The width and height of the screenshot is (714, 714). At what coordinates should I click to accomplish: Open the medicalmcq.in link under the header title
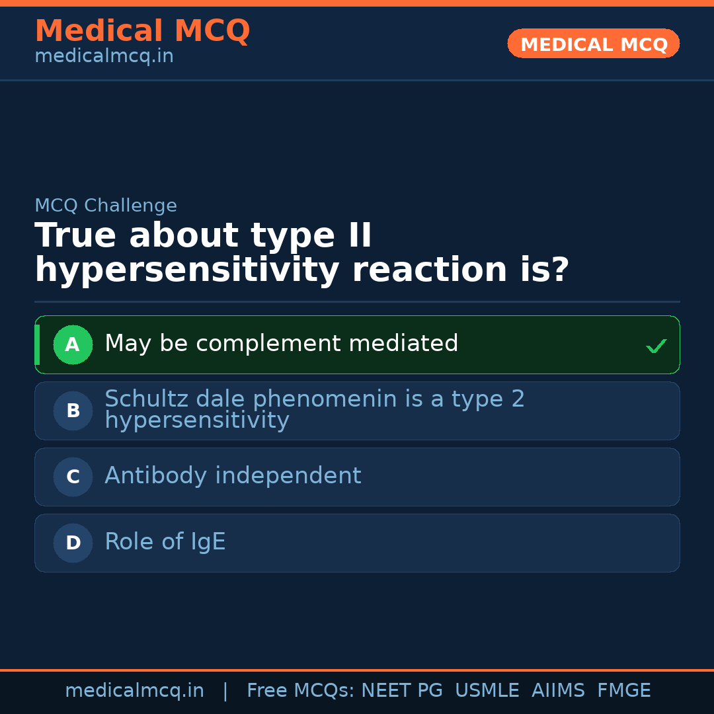click(104, 57)
